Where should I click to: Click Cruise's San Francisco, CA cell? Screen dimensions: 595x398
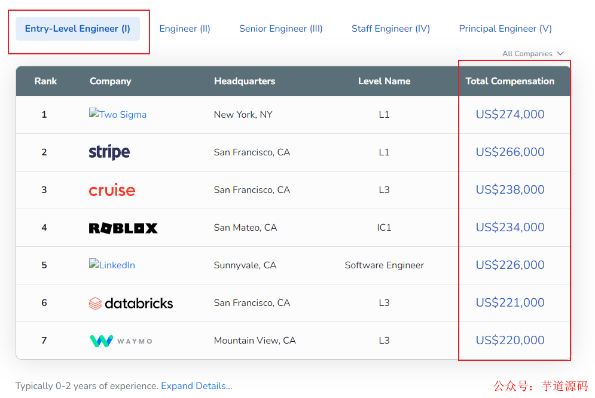coord(252,189)
